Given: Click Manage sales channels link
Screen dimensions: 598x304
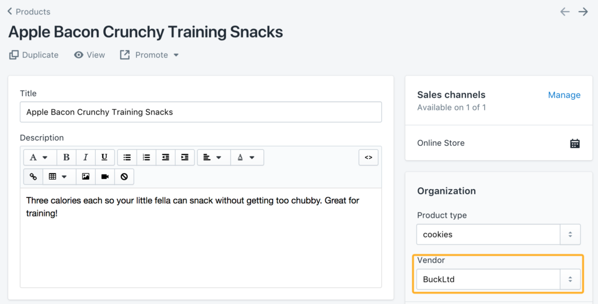Looking at the screenshot, I should [564, 95].
